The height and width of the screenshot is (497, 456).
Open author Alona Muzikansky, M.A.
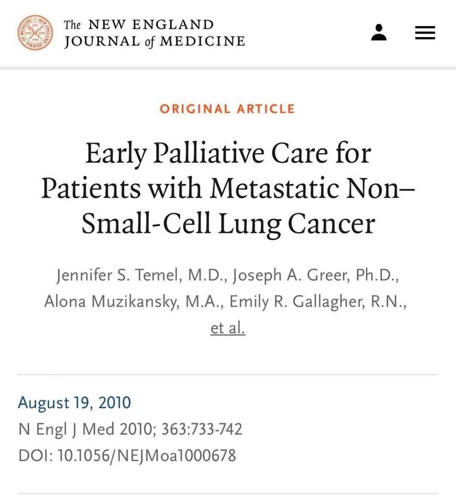pyautogui.click(x=134, y=301)
